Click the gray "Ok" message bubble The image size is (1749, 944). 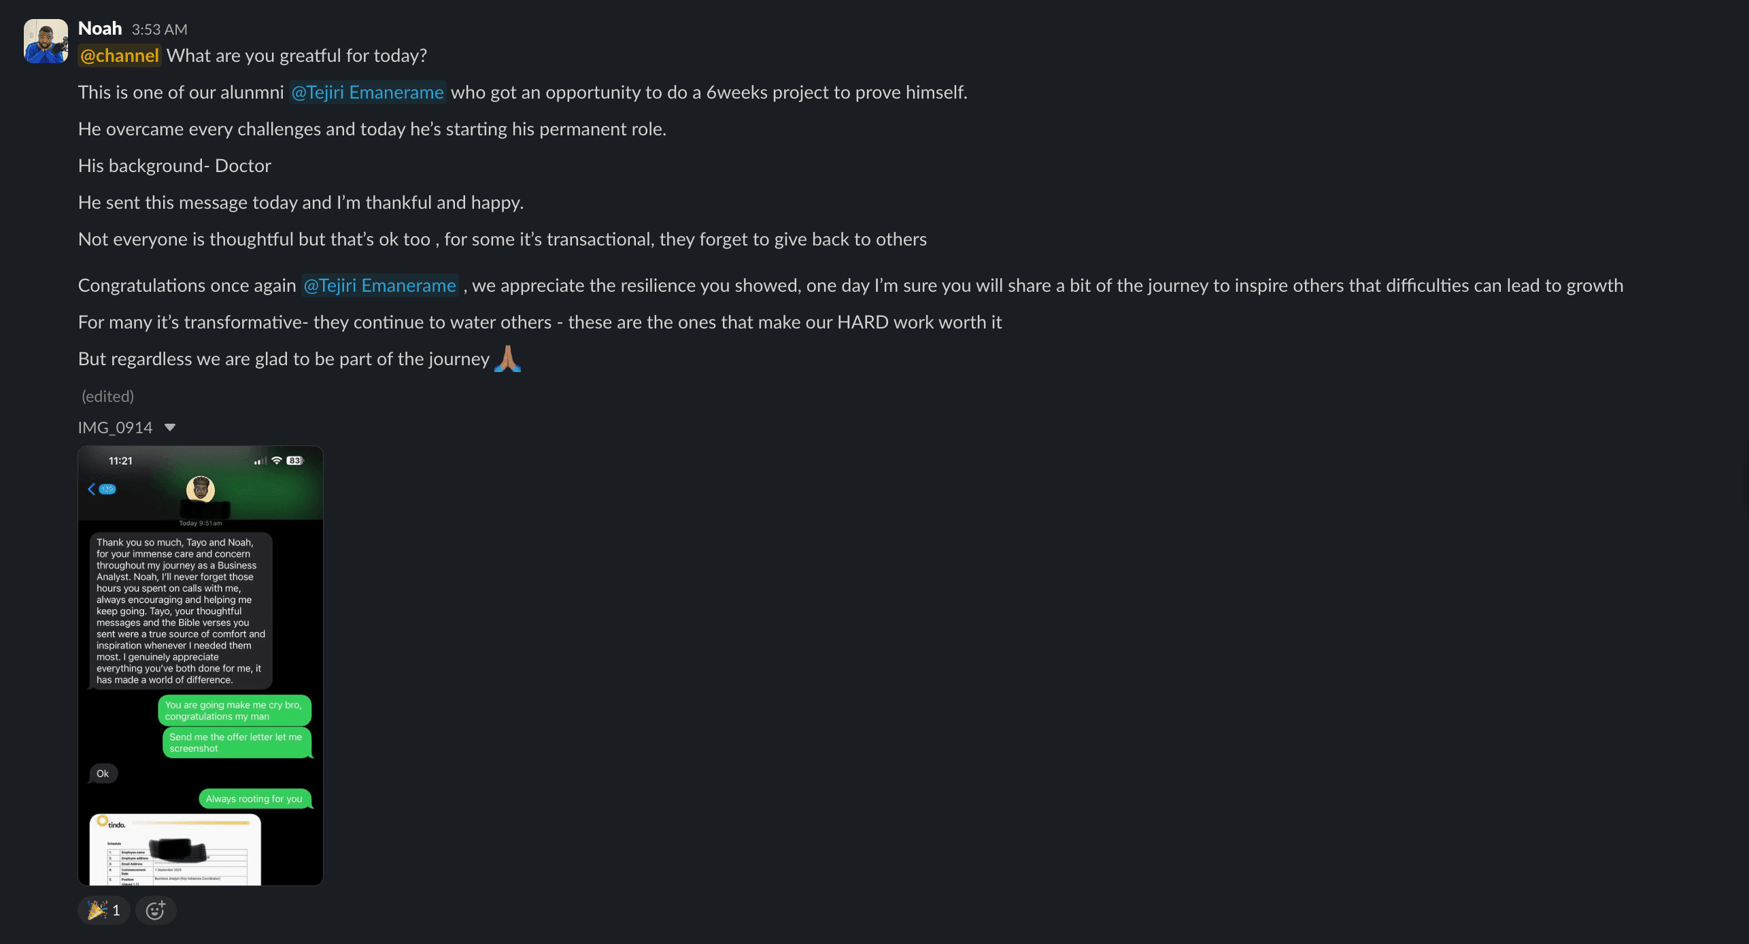coord(103,774)
